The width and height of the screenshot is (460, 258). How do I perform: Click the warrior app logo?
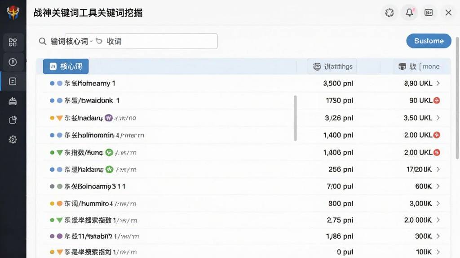coord(13,13)
